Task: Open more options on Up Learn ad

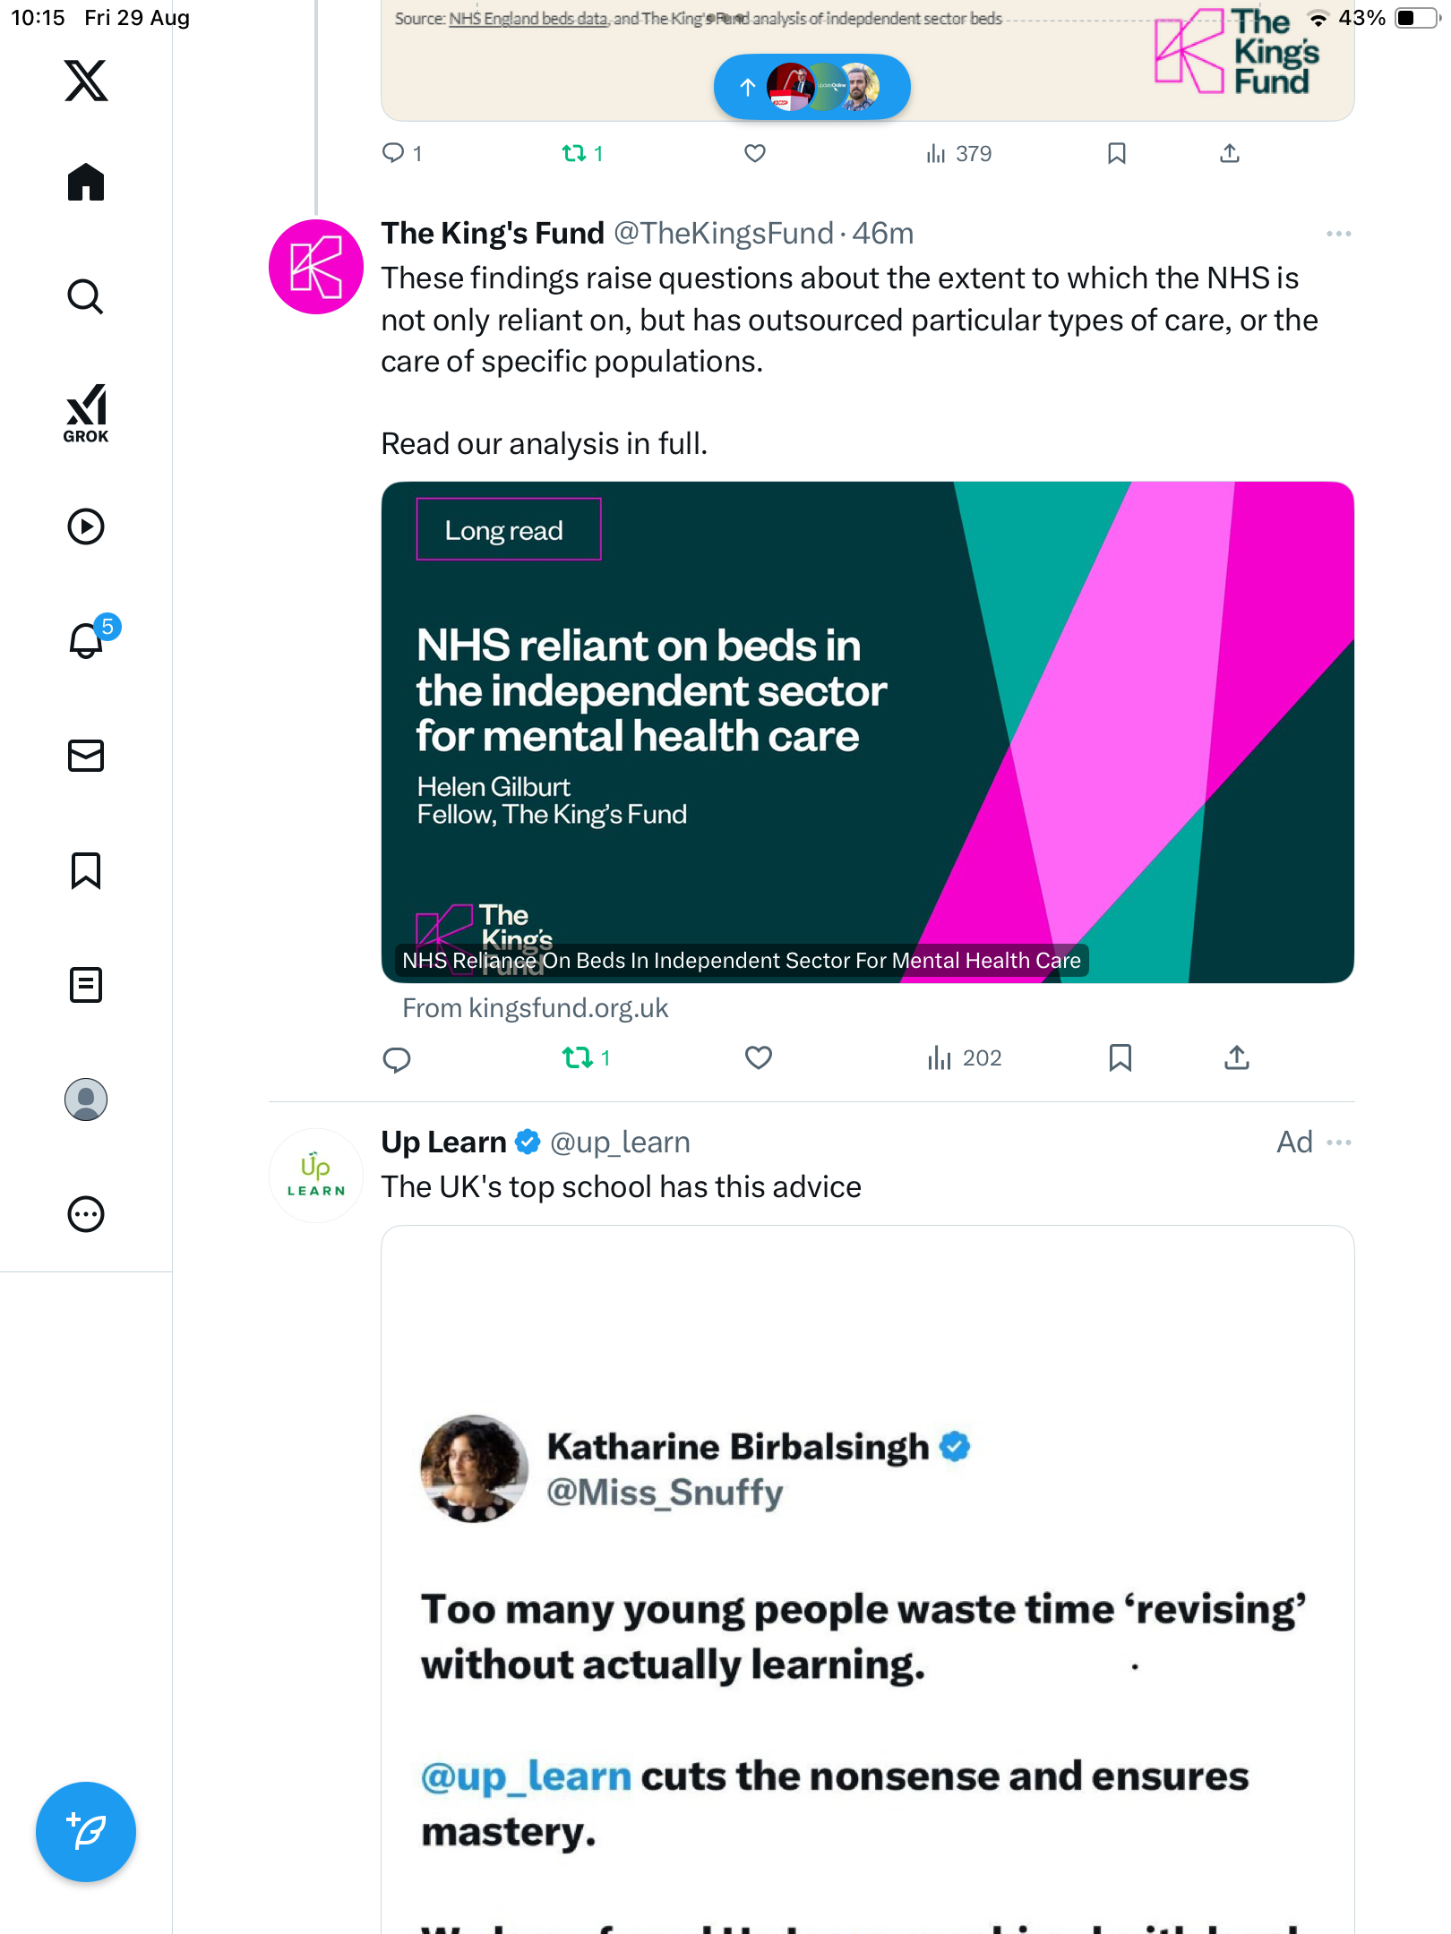Action: (1338, 1142)
